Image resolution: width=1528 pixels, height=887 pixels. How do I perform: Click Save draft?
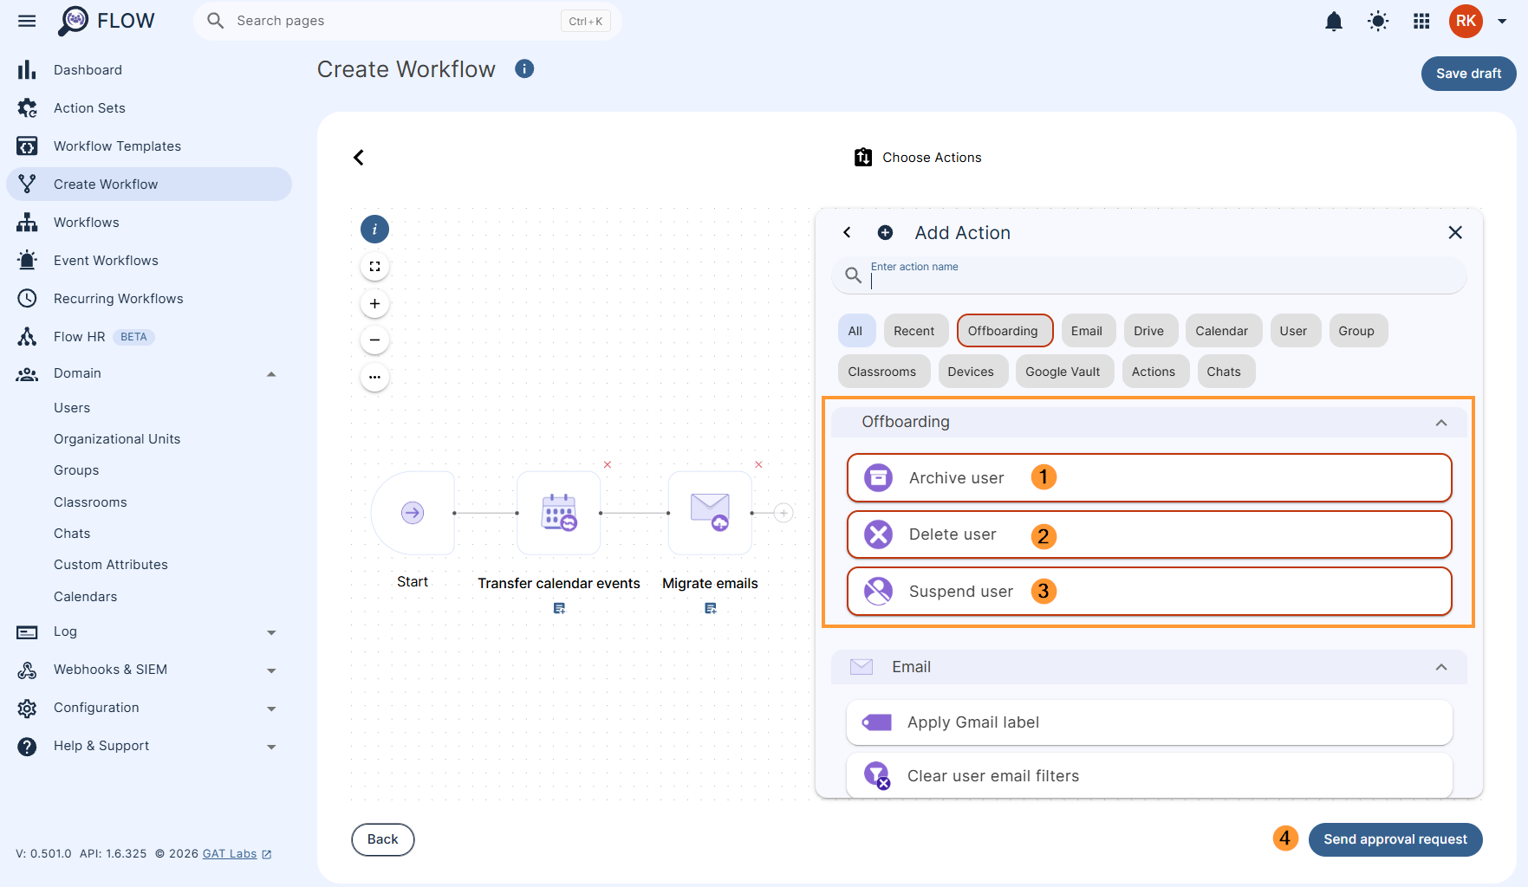coord(1468,74)
